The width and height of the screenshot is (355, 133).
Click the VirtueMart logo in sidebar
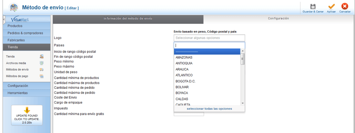coord(20,19)
